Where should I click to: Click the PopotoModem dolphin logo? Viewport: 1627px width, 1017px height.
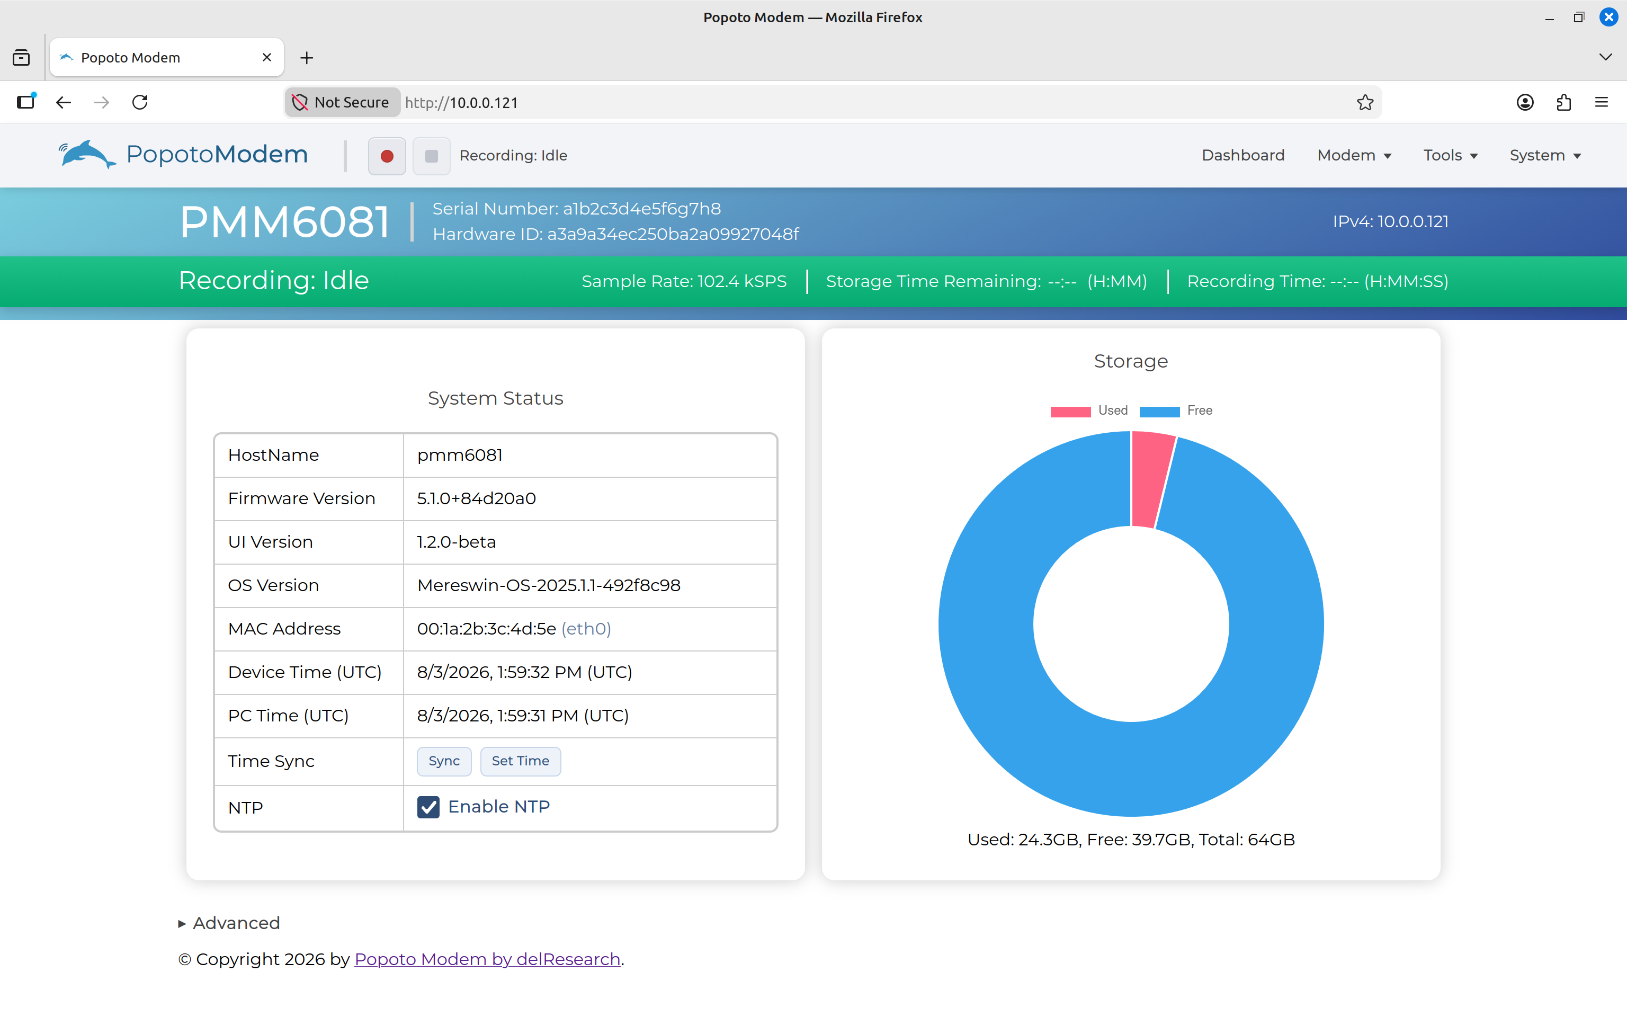183,155
